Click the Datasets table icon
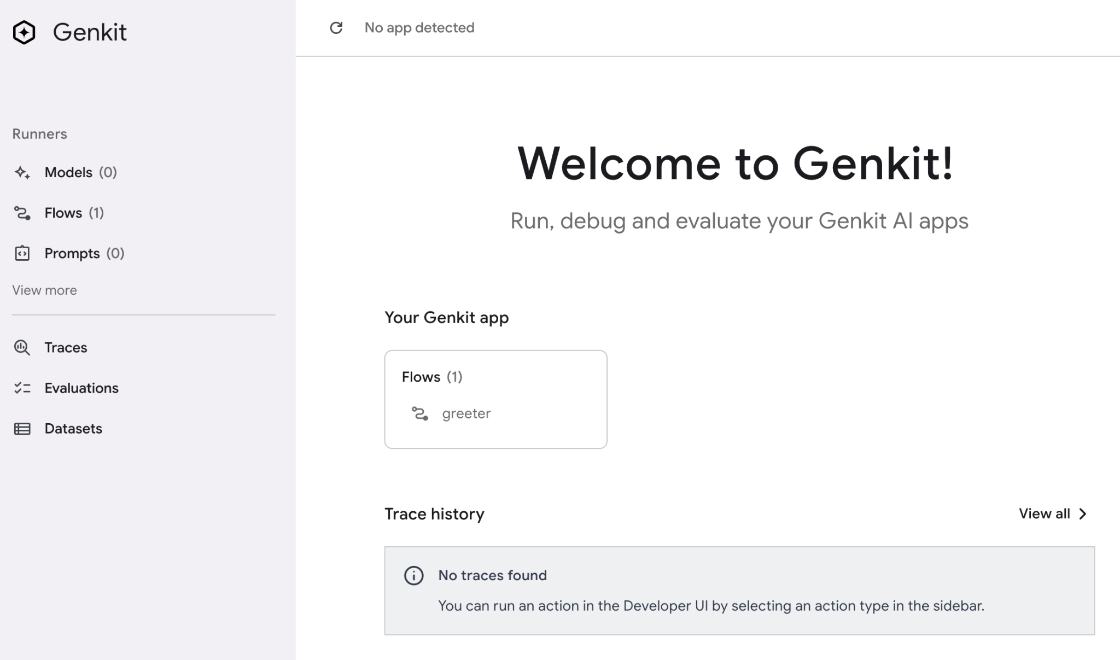1120x660 pixels. (x=22, y=429)
